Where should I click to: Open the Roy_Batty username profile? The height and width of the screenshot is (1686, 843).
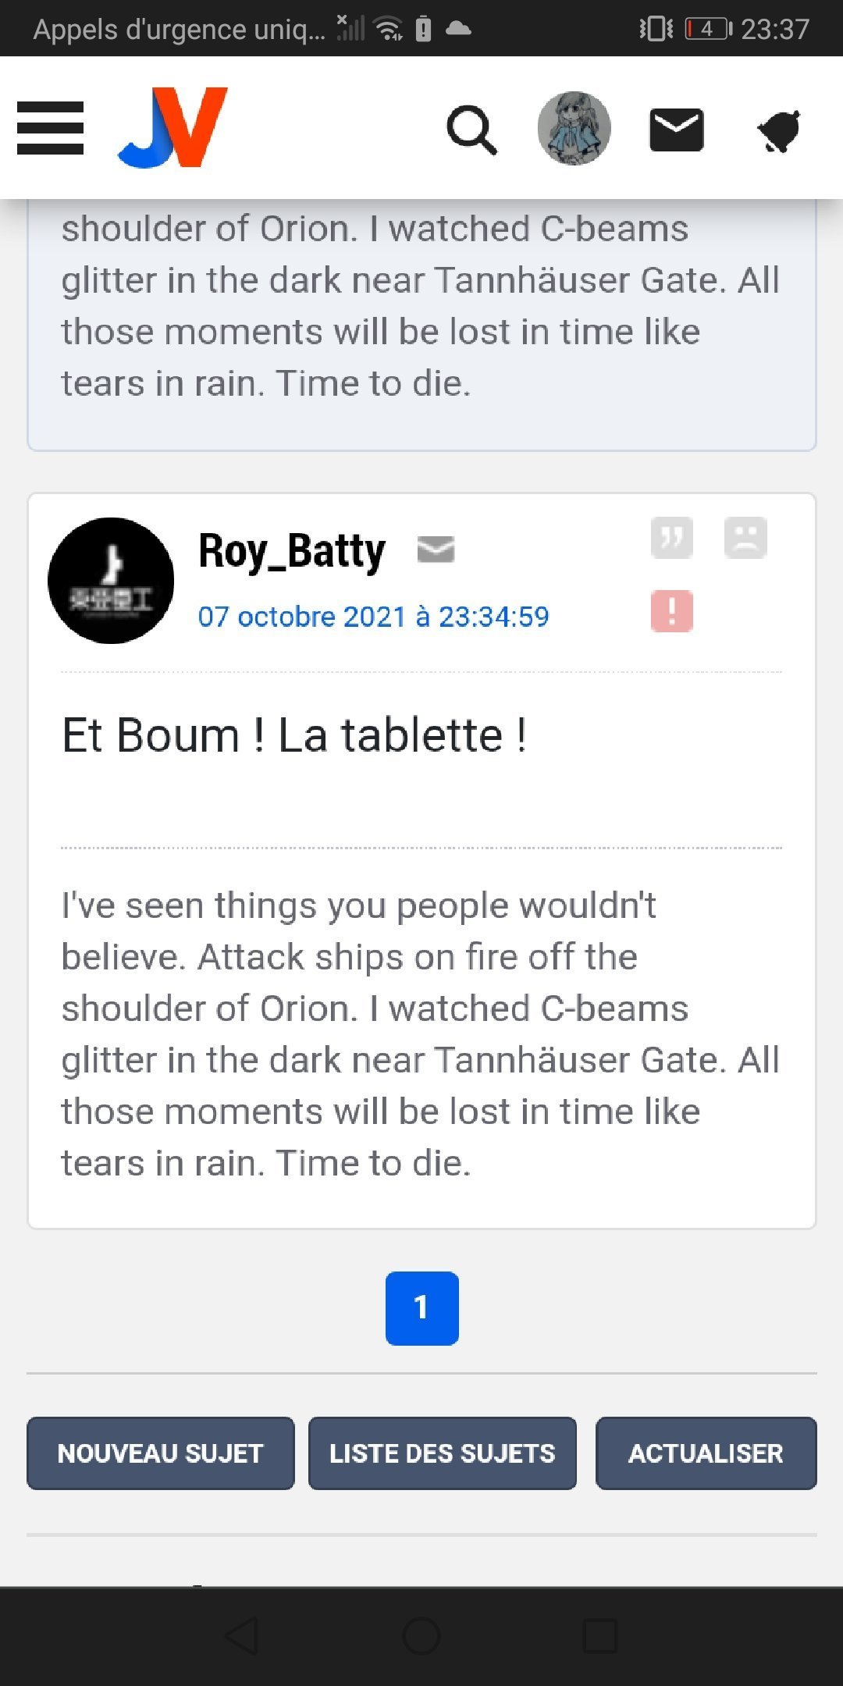tap(292, 551)
